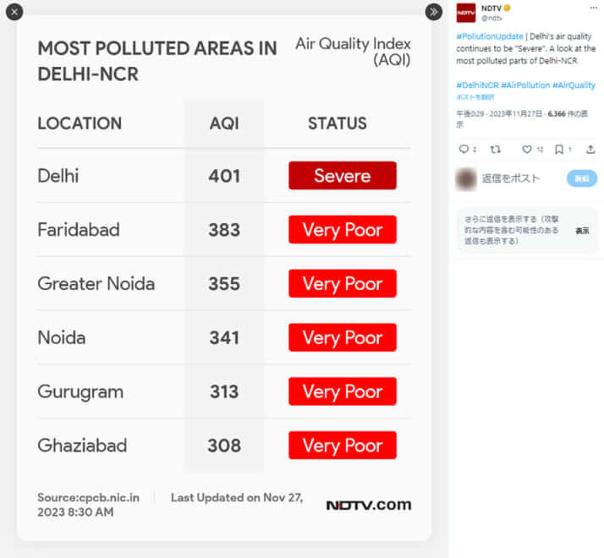Click the blue reply submit button

pos(582,178)
